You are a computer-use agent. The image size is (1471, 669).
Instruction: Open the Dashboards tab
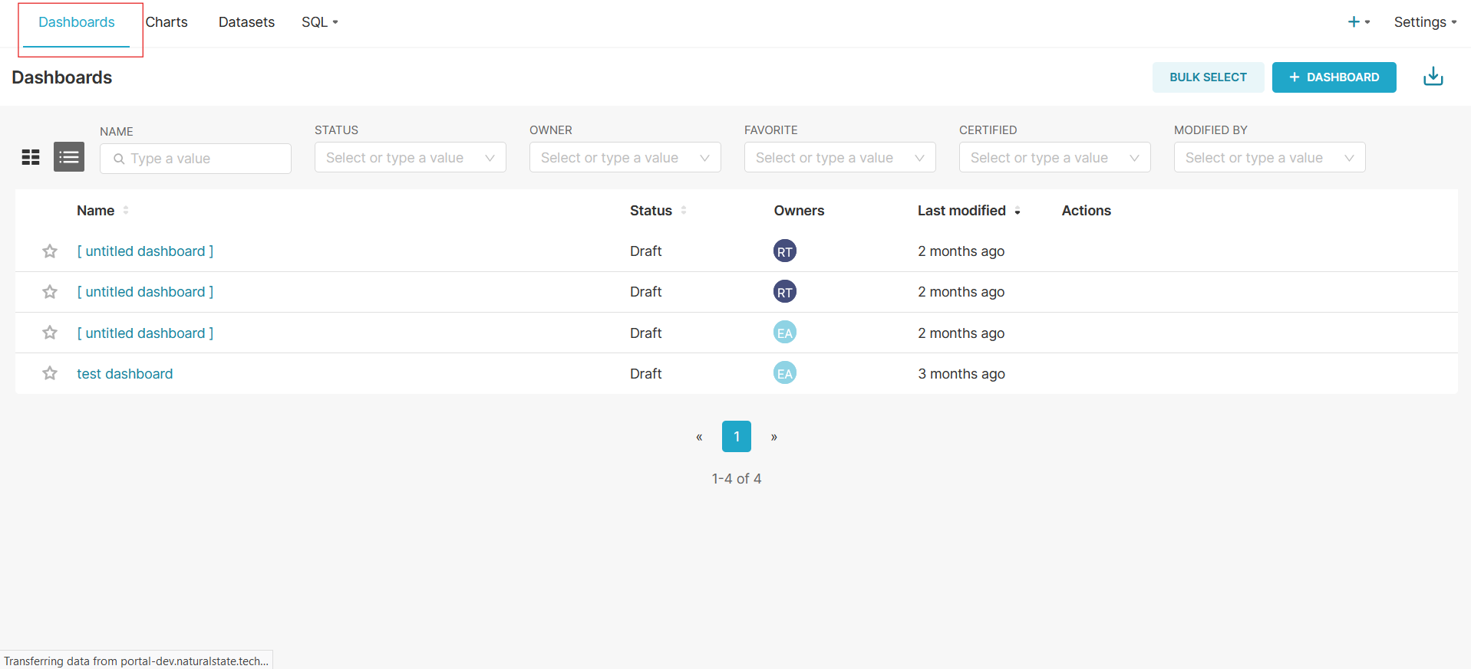tap(77, 22)
